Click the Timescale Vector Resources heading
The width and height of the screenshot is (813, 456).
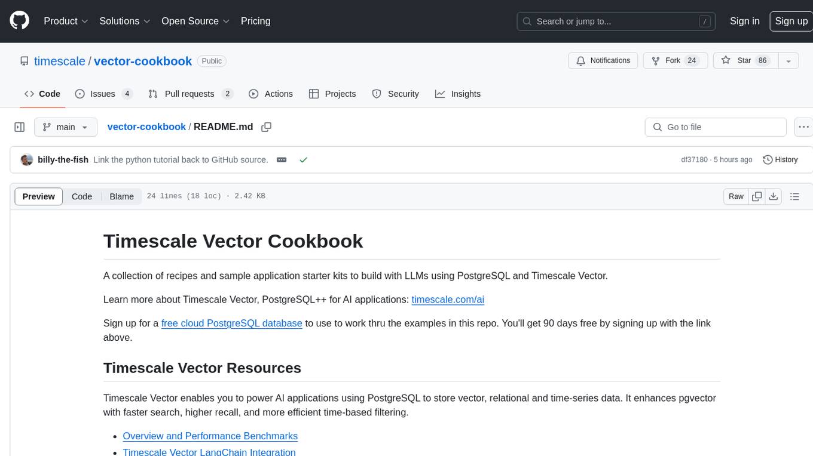(x=202, y=368)
